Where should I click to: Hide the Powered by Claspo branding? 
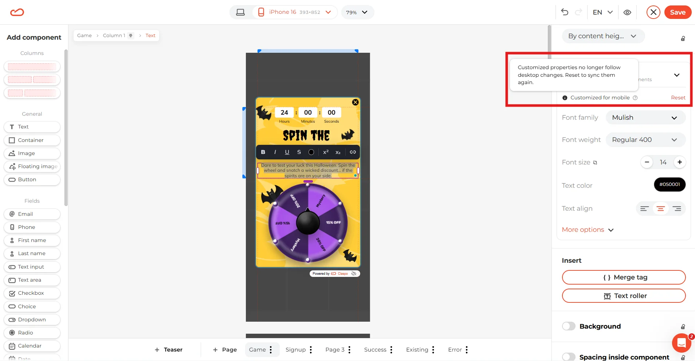354,274
